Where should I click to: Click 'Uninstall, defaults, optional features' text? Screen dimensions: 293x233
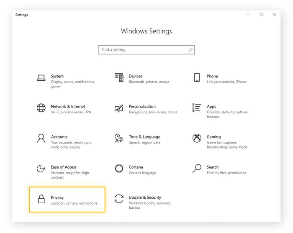(228, 114)
